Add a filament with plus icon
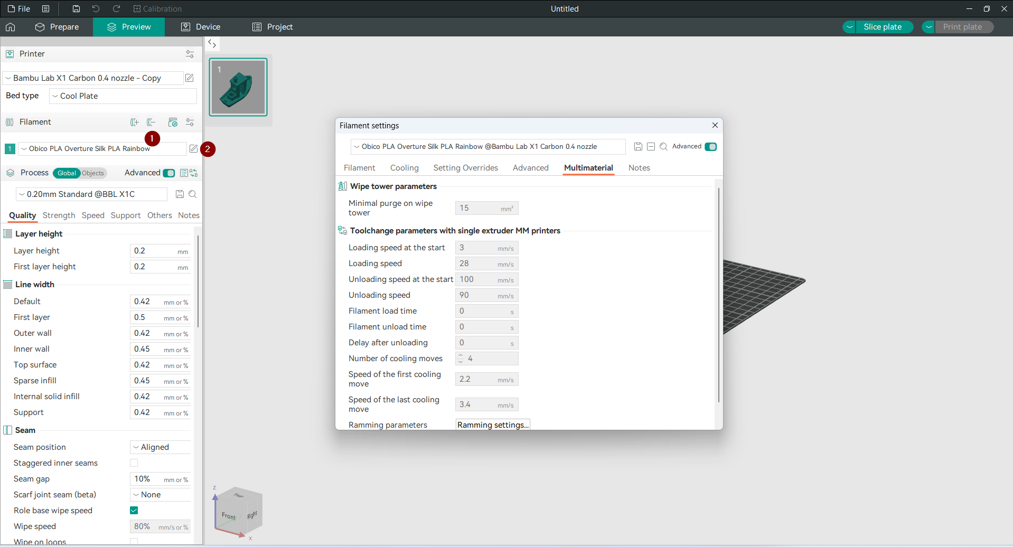The image size is (1013, 547). pos(135,122)
